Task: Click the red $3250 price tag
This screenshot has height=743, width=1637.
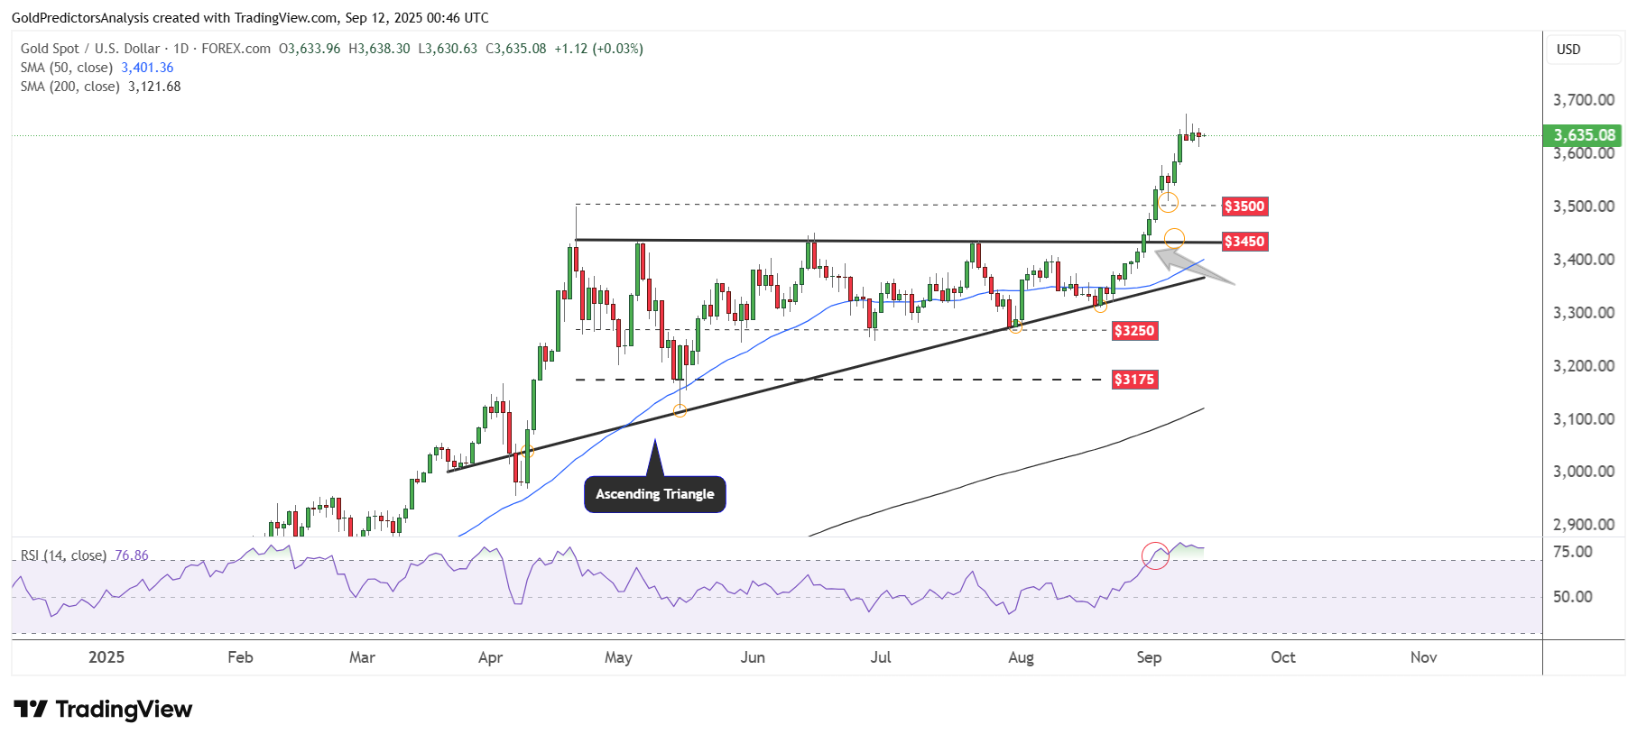Action: pyautogui.click(x=1134, y=331)
